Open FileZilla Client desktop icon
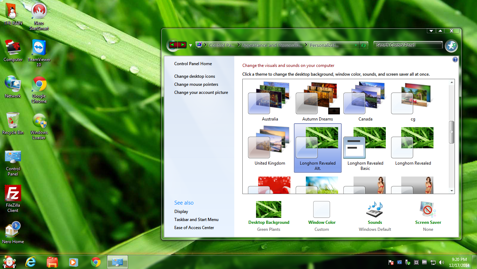The image size is (477, 269). pos(13,199)
